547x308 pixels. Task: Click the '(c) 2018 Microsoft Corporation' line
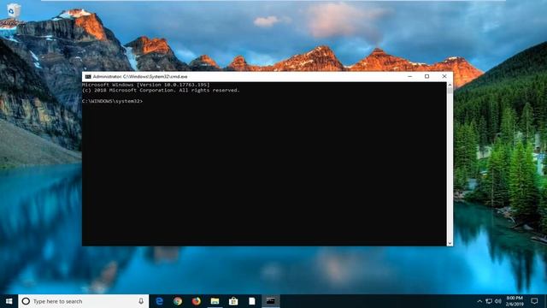click(161, 91)
